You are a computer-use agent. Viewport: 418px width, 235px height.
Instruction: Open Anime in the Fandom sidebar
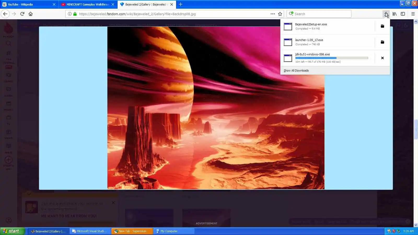click(9, 92)
